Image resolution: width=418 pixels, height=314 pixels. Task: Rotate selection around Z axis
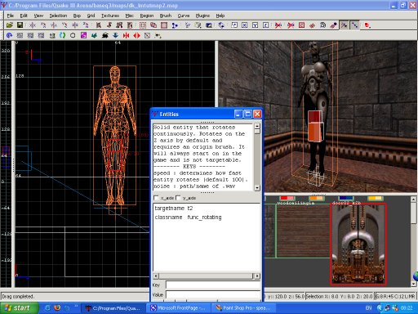pos(86,25)
